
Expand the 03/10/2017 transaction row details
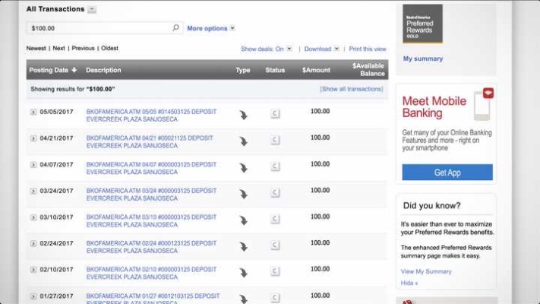pos(33,217)
